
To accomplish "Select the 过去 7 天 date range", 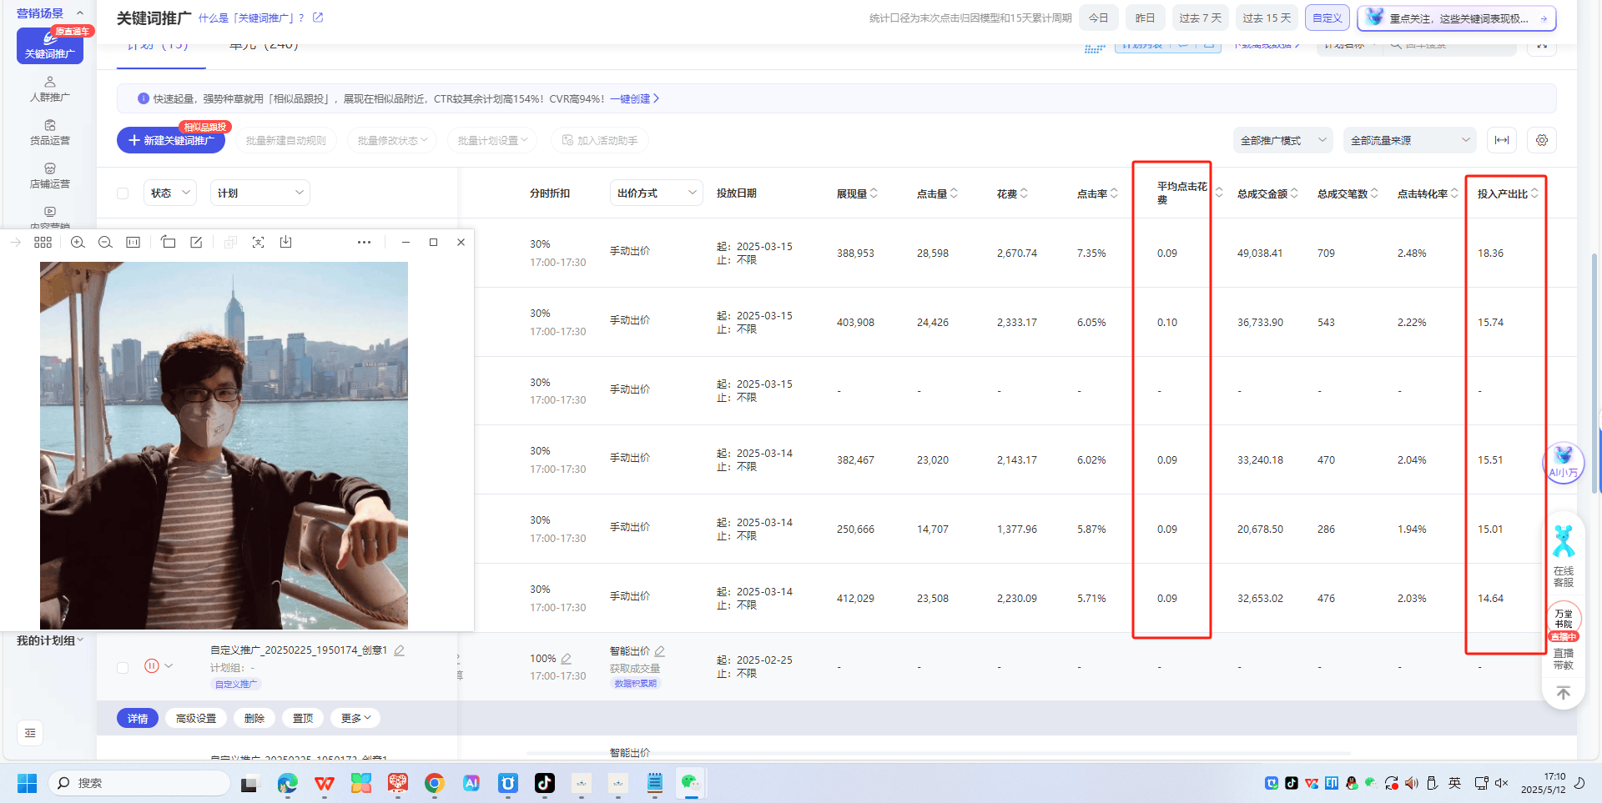I will (x=1200, y=18).
